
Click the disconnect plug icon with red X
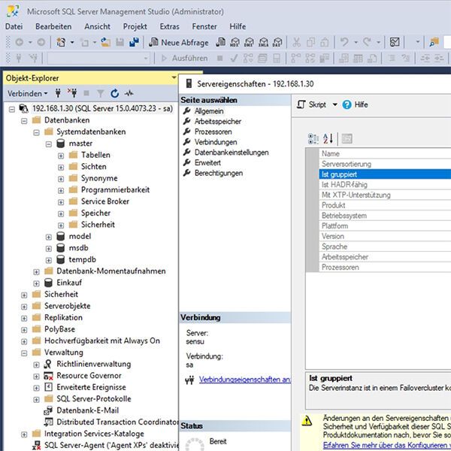72,93
